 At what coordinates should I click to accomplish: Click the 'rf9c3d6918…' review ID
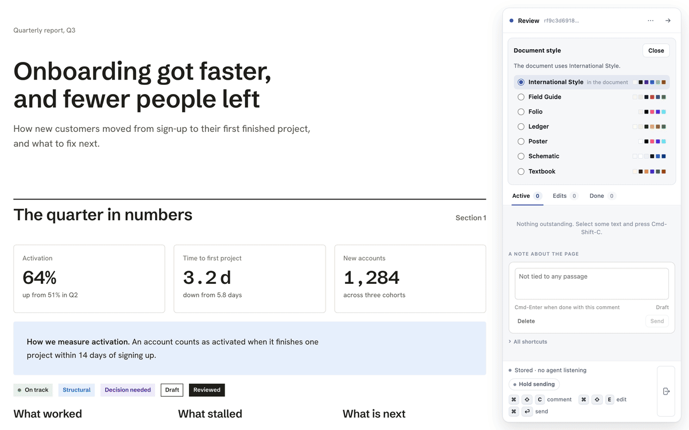point(562,21)
